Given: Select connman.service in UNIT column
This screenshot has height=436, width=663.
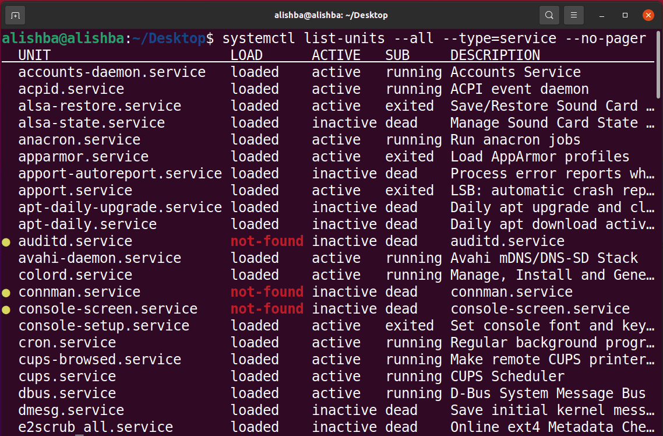Looking at the screenshot, I should (x=79, y=292).
